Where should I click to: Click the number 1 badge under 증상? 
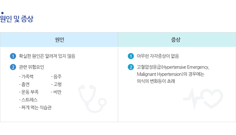point(131,56)
